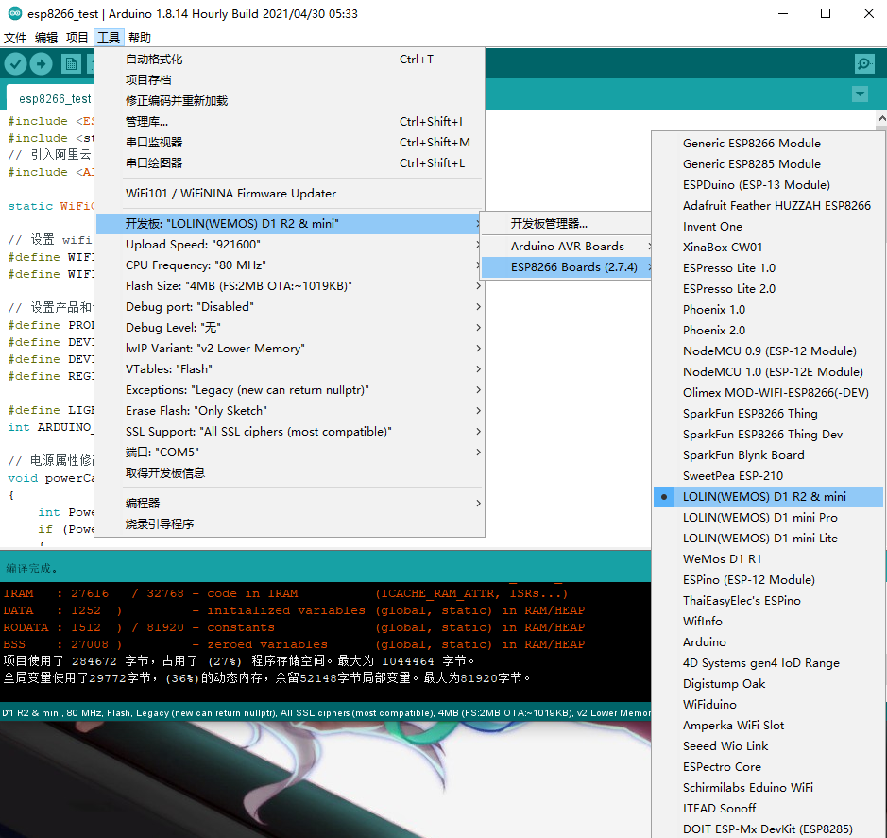Image resolution: width=887 pixels, height=838 pixels.
Task: Select ESPDuino (ESP-13 Module) board
Action: (768, 185)
